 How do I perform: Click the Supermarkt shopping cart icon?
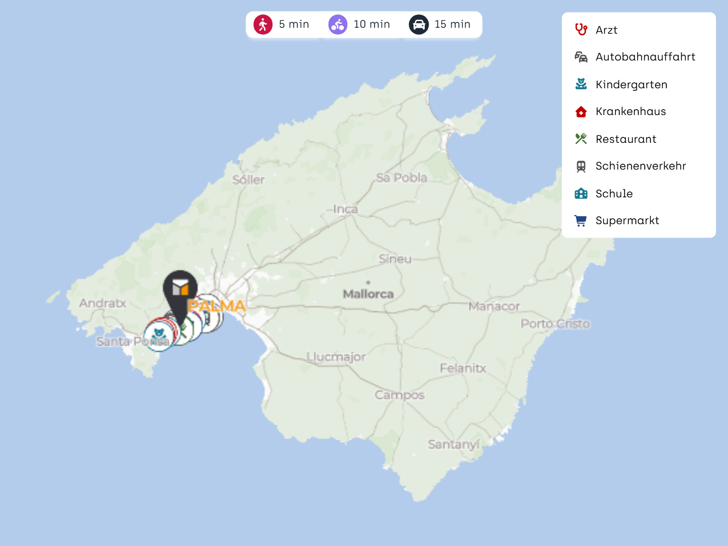[581, 221]
